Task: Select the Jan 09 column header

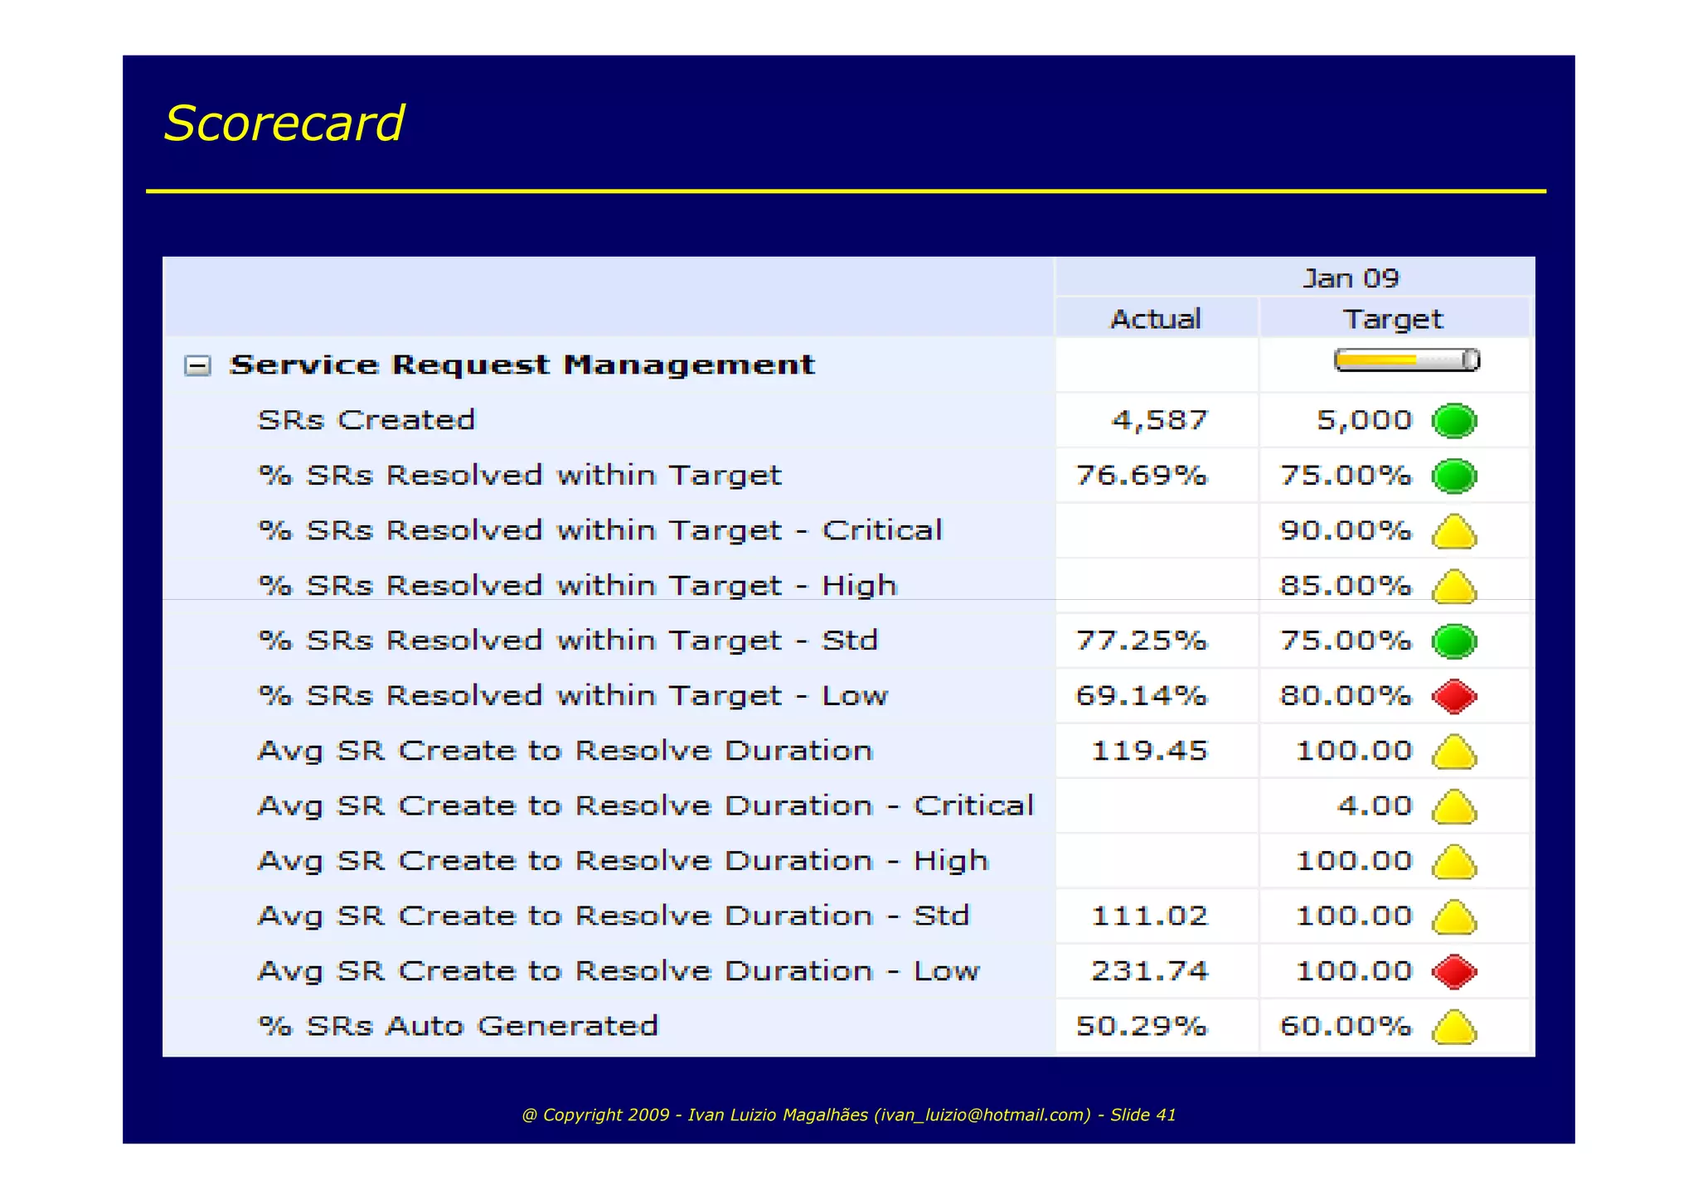Action: click(x=1351, y=278)
